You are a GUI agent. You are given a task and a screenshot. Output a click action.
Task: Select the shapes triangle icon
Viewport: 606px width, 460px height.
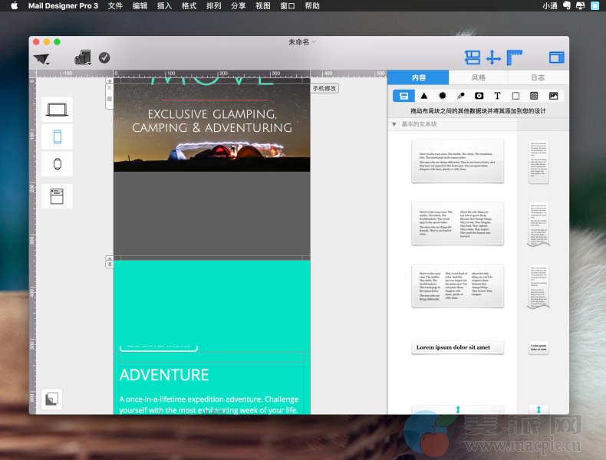click(x=423, y=96)
